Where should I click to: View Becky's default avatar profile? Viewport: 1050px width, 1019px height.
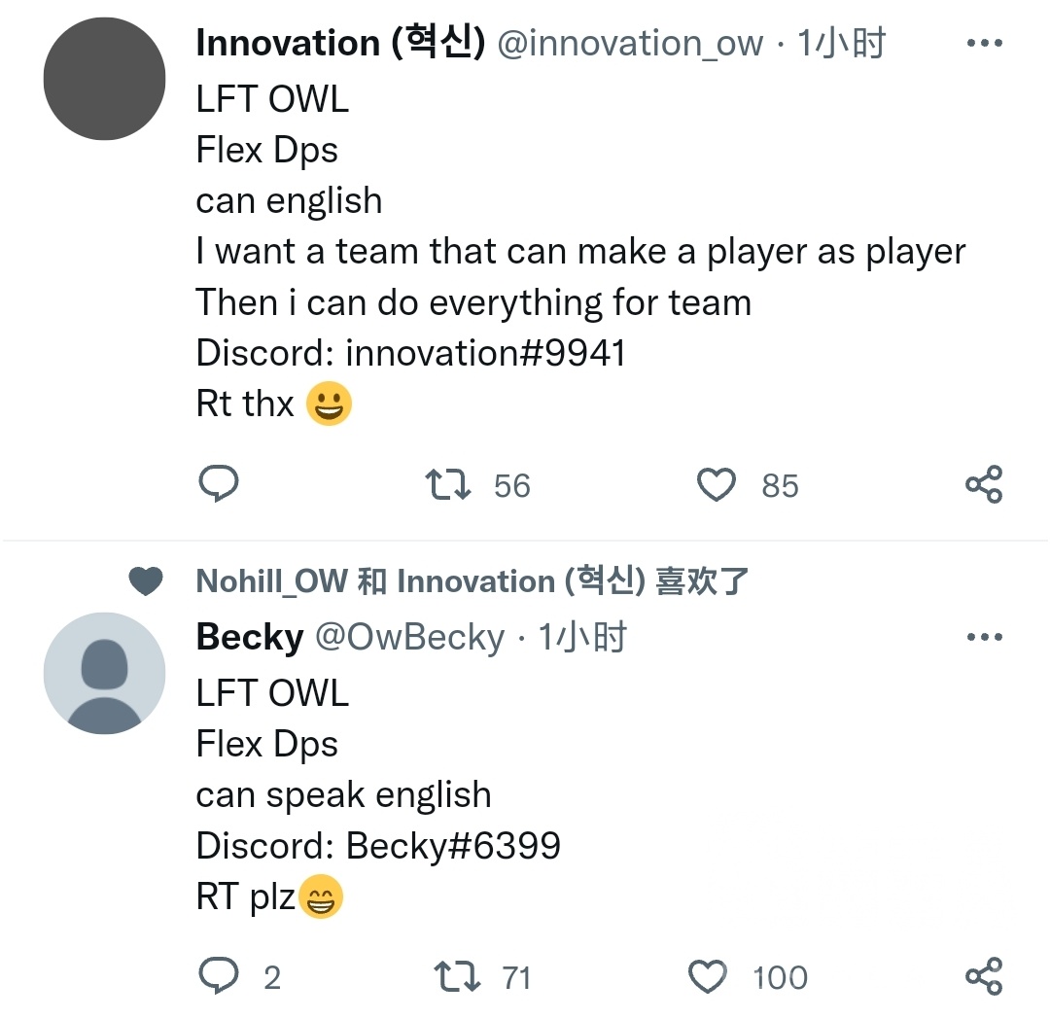104,673
